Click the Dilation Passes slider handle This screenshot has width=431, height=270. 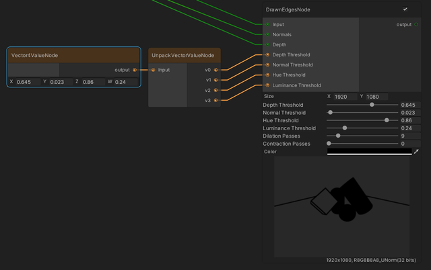pos(338,136)
